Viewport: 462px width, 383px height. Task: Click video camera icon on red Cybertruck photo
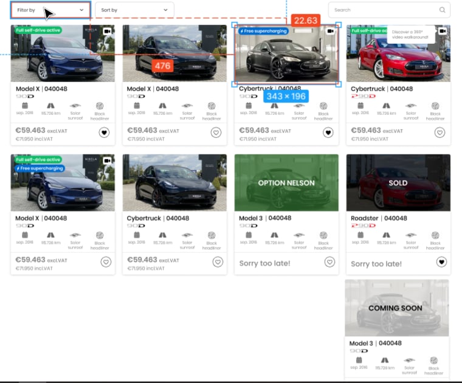[x=443, y=31]
